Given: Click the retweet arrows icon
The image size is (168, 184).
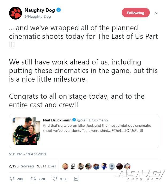Looking at the screenshot, I should [x=33, y=179].
